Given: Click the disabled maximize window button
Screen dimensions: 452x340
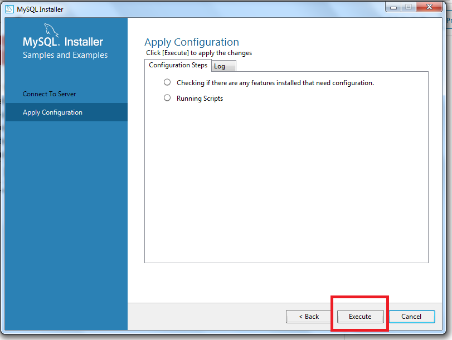Looking at the screenshot, I should click(x=409, y=7).
